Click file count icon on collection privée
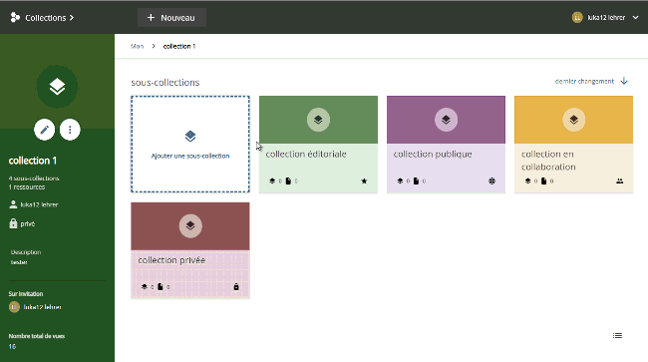This screenshot has width=648, height=362. [x=161, y=287]
